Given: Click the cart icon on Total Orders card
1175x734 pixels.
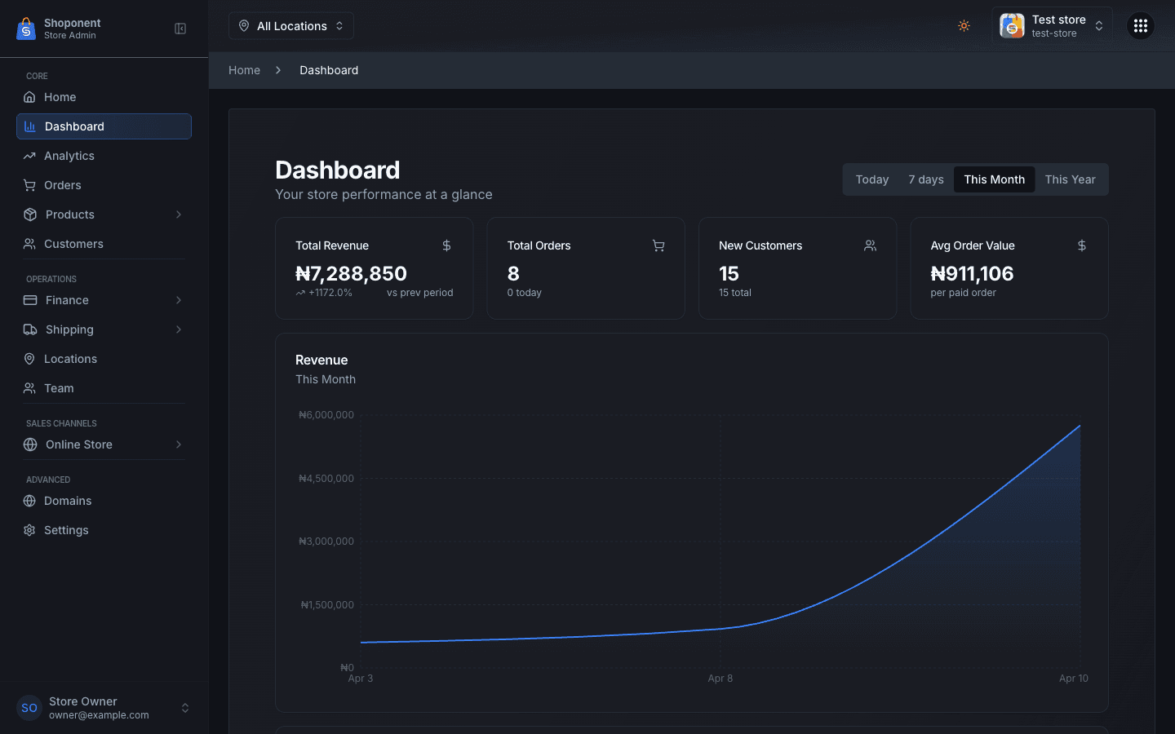Looking at the screenshot, I should tap(658, 245).
